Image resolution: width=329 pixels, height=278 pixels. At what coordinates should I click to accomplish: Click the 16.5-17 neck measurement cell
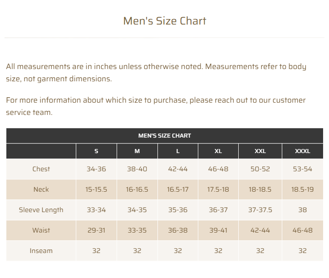coord(178,189)
